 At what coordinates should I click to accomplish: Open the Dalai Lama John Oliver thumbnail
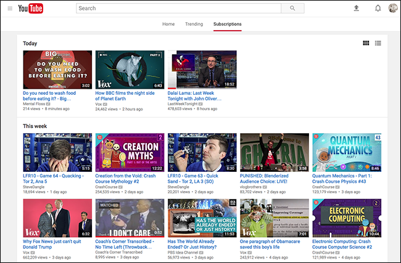(x=202, y=70)
